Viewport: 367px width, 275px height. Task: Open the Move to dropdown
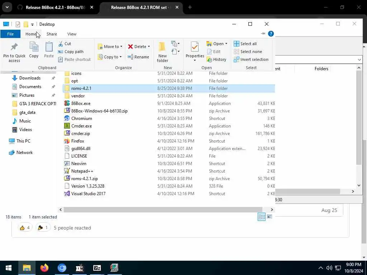pyautogui.click(x=110, y=47)
